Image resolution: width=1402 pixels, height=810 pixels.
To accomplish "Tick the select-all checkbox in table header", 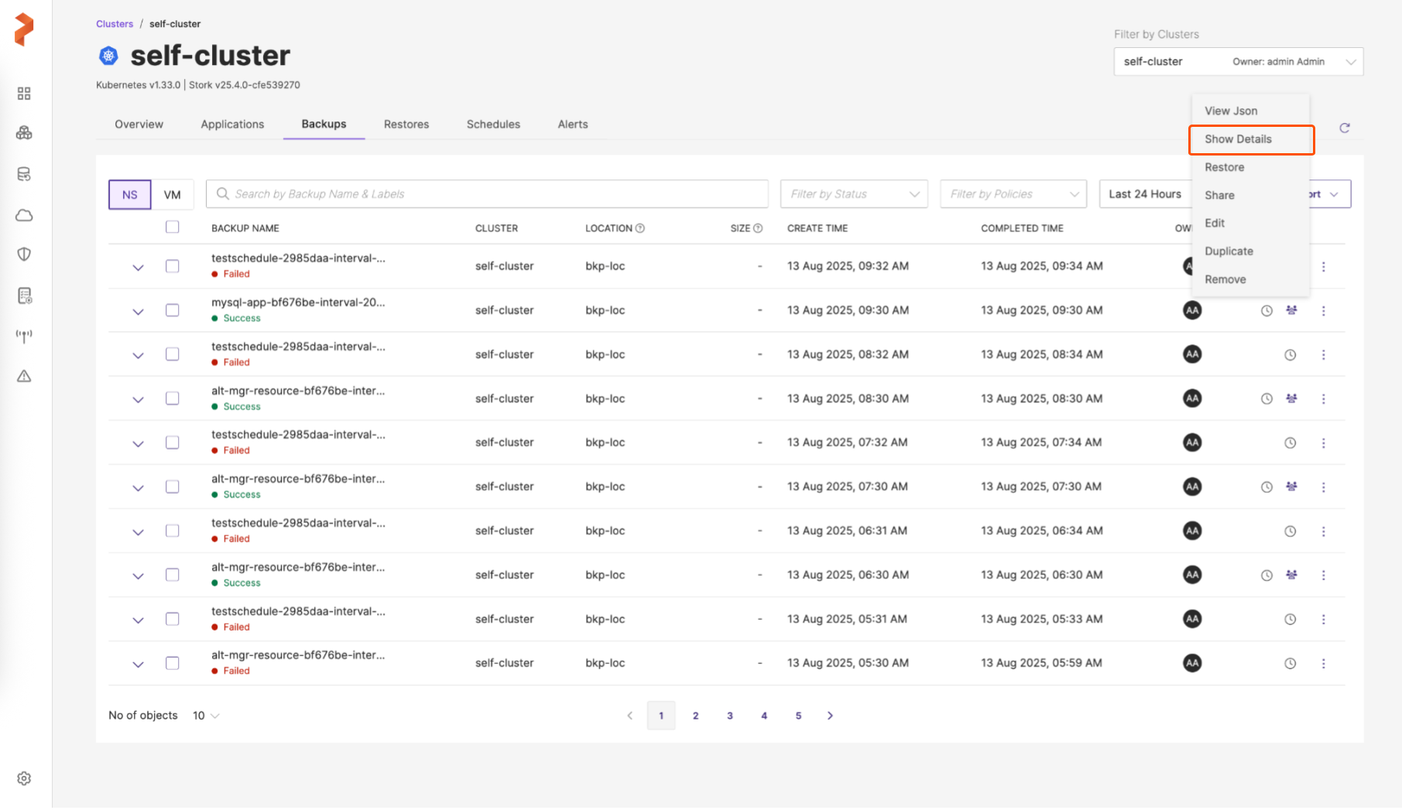I will (172, 227).
